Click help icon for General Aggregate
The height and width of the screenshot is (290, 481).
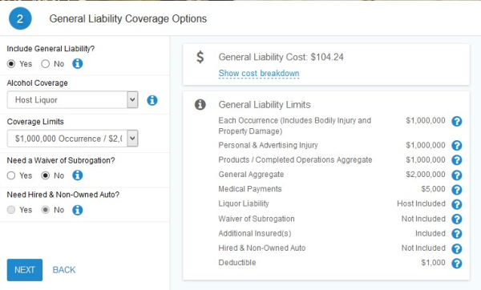coord(457,175)
